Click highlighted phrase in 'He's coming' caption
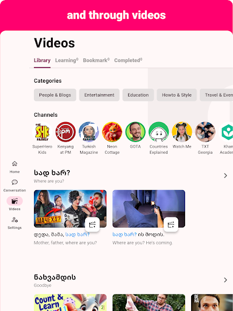This screenshot has width=233, height=311. pos(124,234)
